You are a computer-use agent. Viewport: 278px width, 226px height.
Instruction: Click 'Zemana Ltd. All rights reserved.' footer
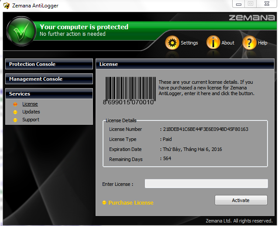click(x=239, y=221)
